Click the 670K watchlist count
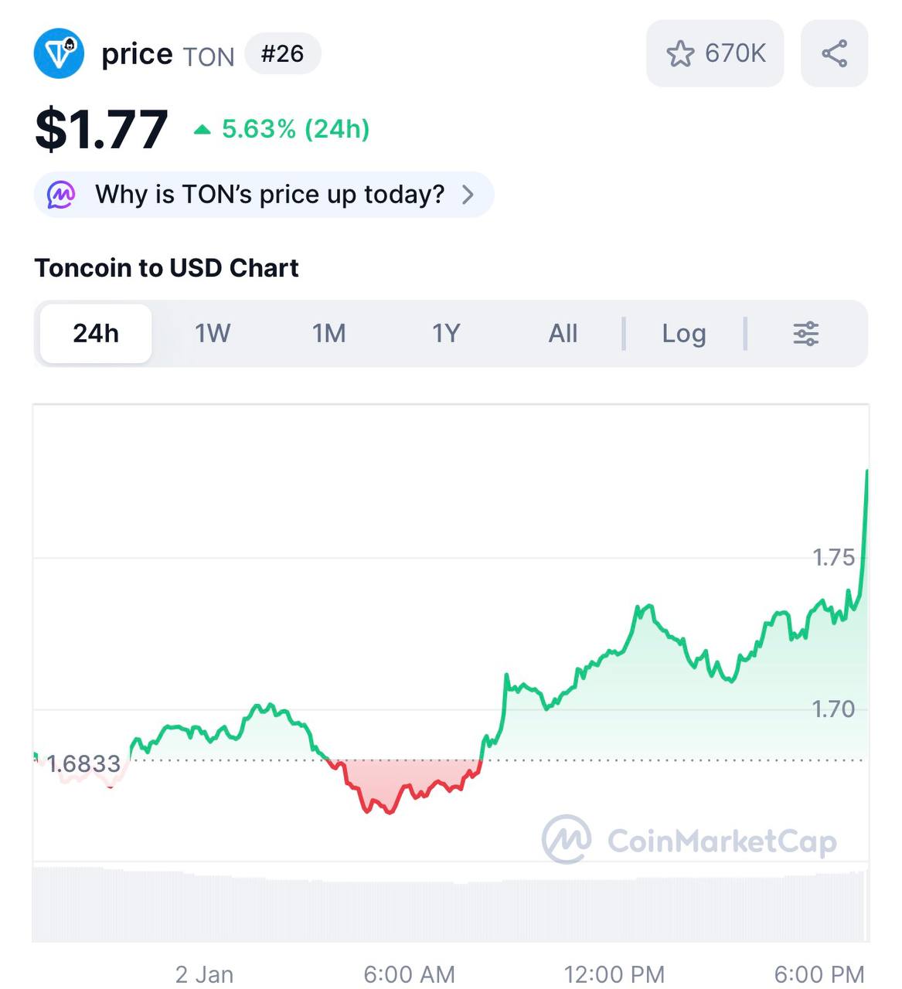The width and height of the screenshot is (902, 989). click(735, 54)
